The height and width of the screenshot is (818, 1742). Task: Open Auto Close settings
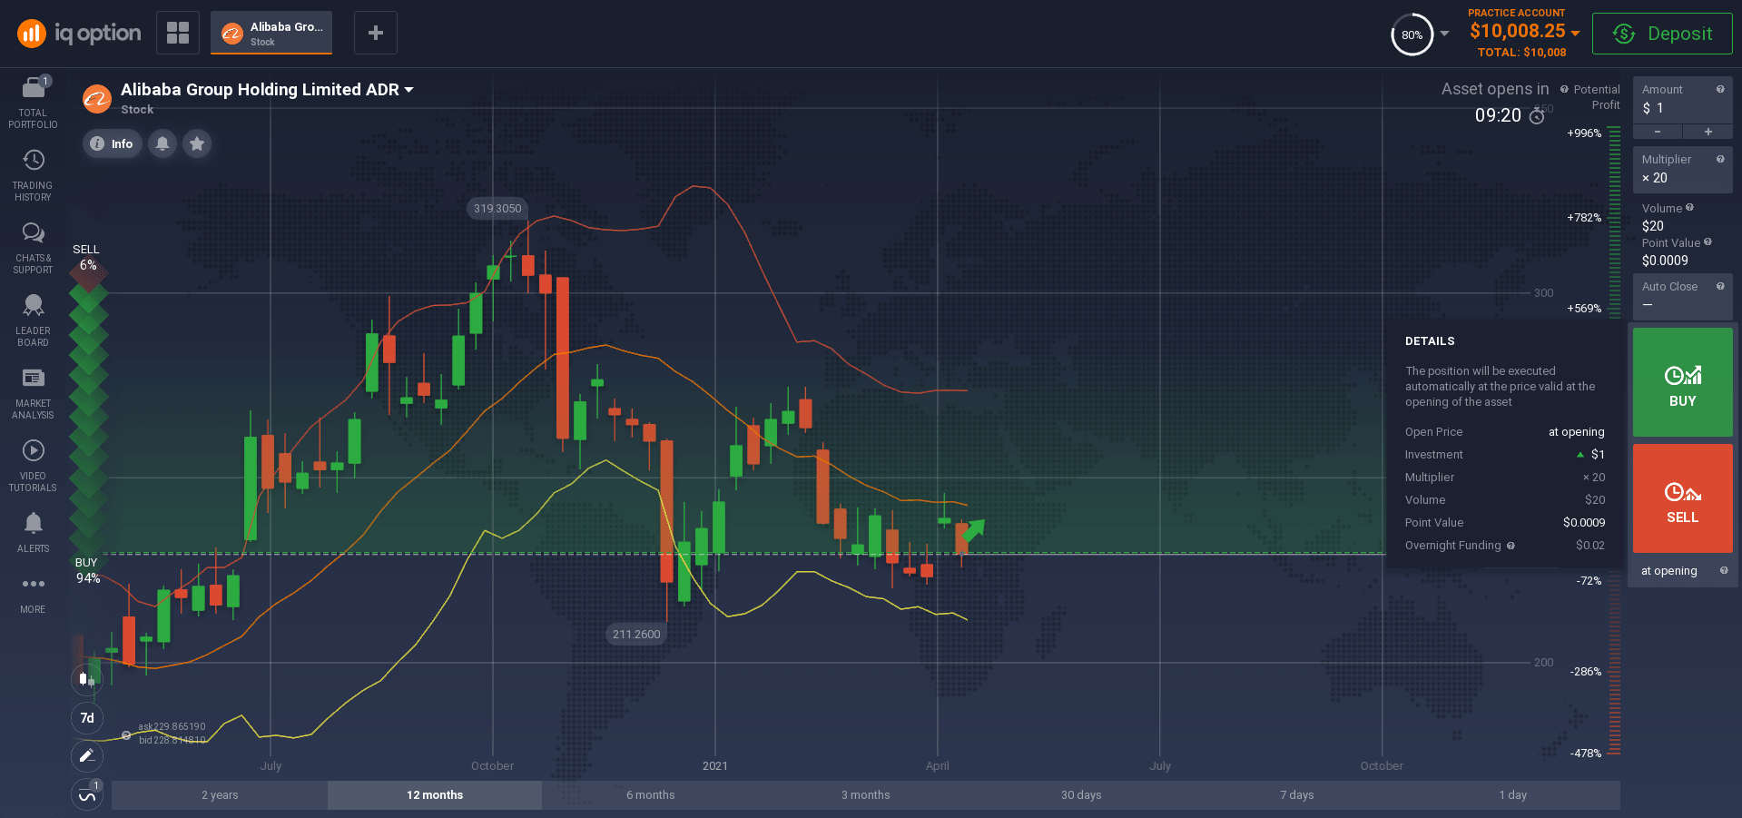[1683, 296]
